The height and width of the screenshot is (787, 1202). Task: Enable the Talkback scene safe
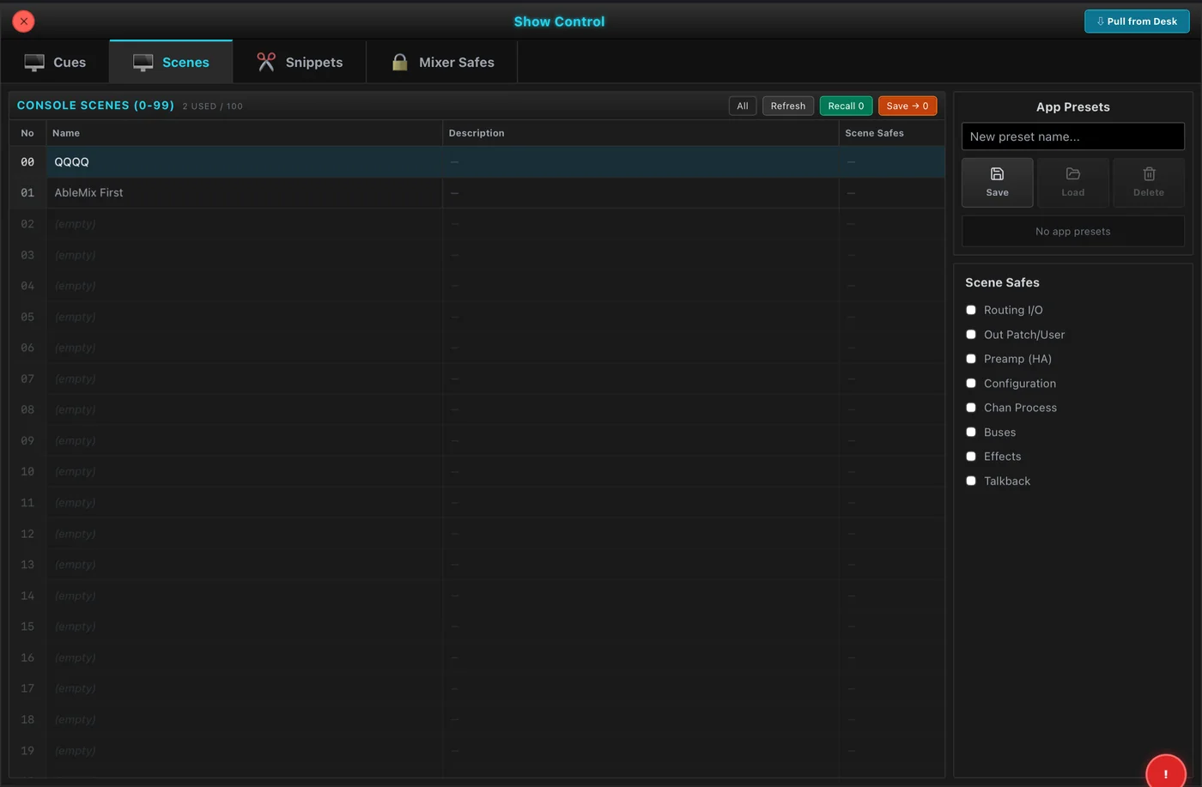pos(971,481)
